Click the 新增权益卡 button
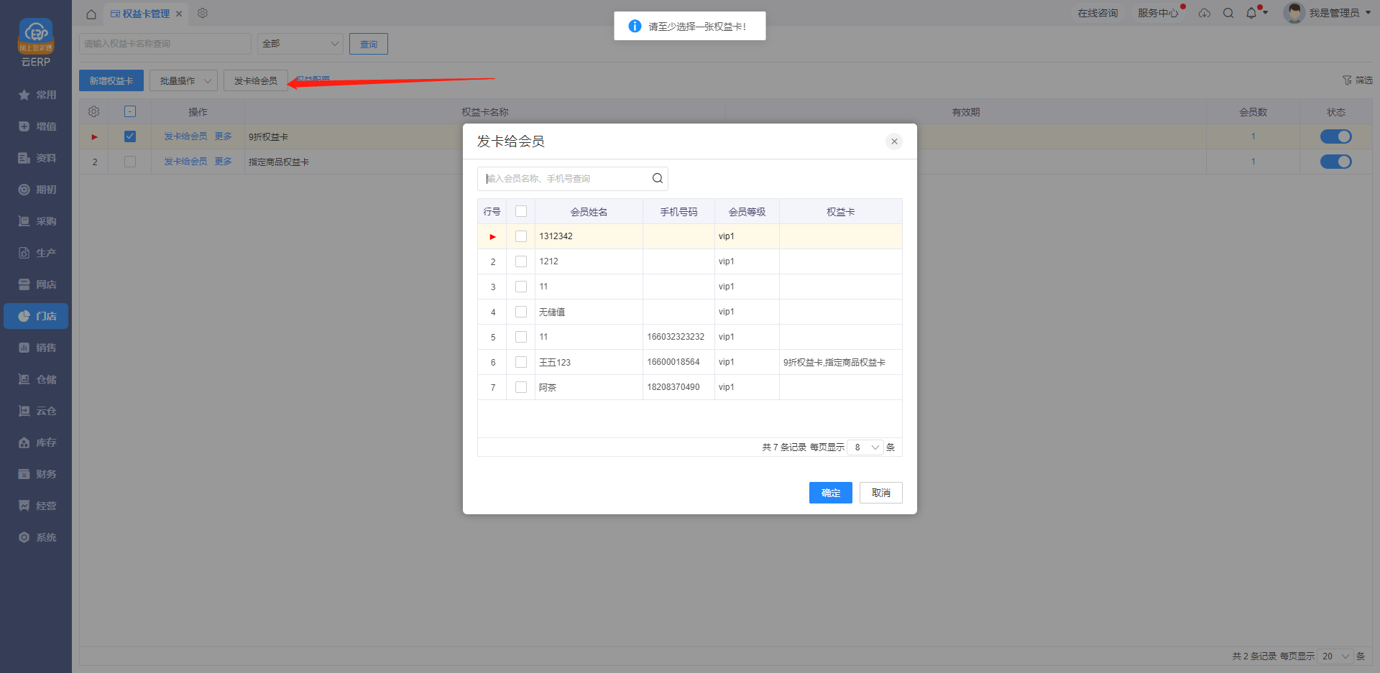Image resolution: width=1380 pixels, height=673 pixels. pyautogui.click(x=111, y=80)
